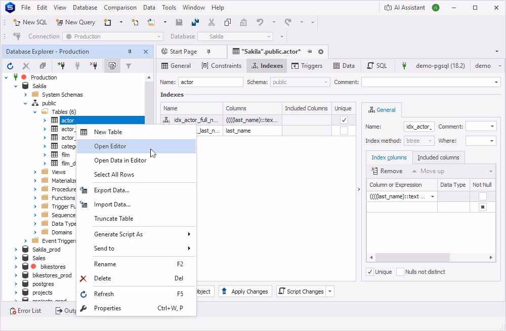The width and height of the screenshot is (506, 331).
Task: Open the Script Changes dropdown arrow
Action: point(330,292)
